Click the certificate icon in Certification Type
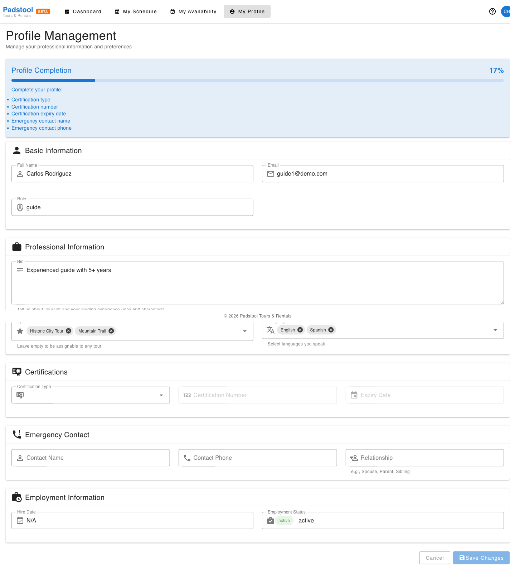This screenshot has height=583, width=510. point(20,395)
